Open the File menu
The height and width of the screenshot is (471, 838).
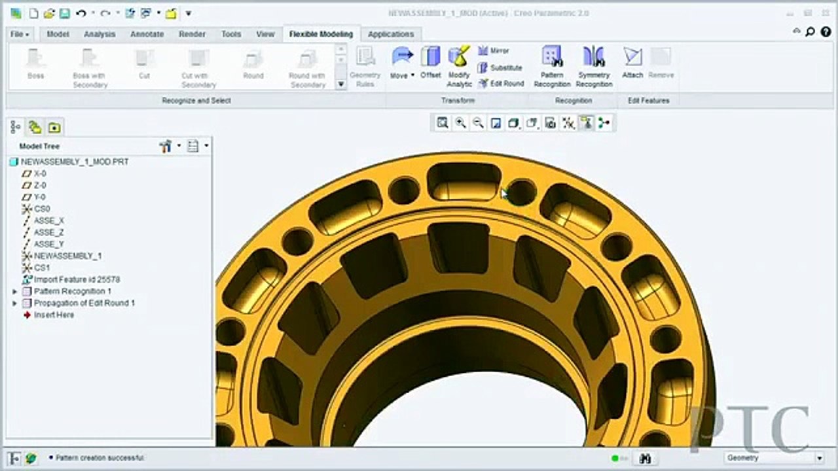(x=20, y=34)
